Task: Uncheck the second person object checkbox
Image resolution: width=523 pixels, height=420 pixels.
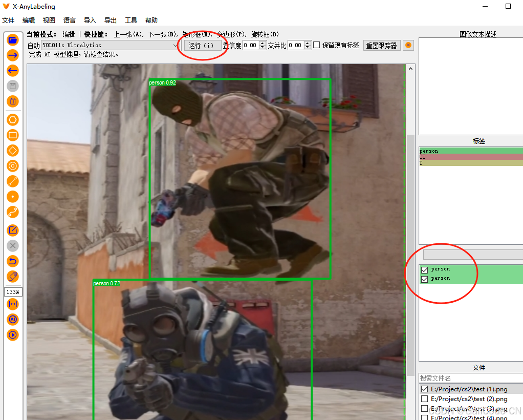Action: [425, 279]
